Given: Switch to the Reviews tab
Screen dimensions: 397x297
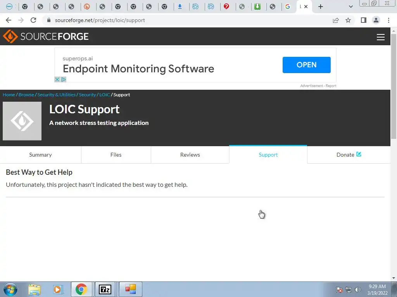Looking at the screenshot, I should click(x=190, y=155).
